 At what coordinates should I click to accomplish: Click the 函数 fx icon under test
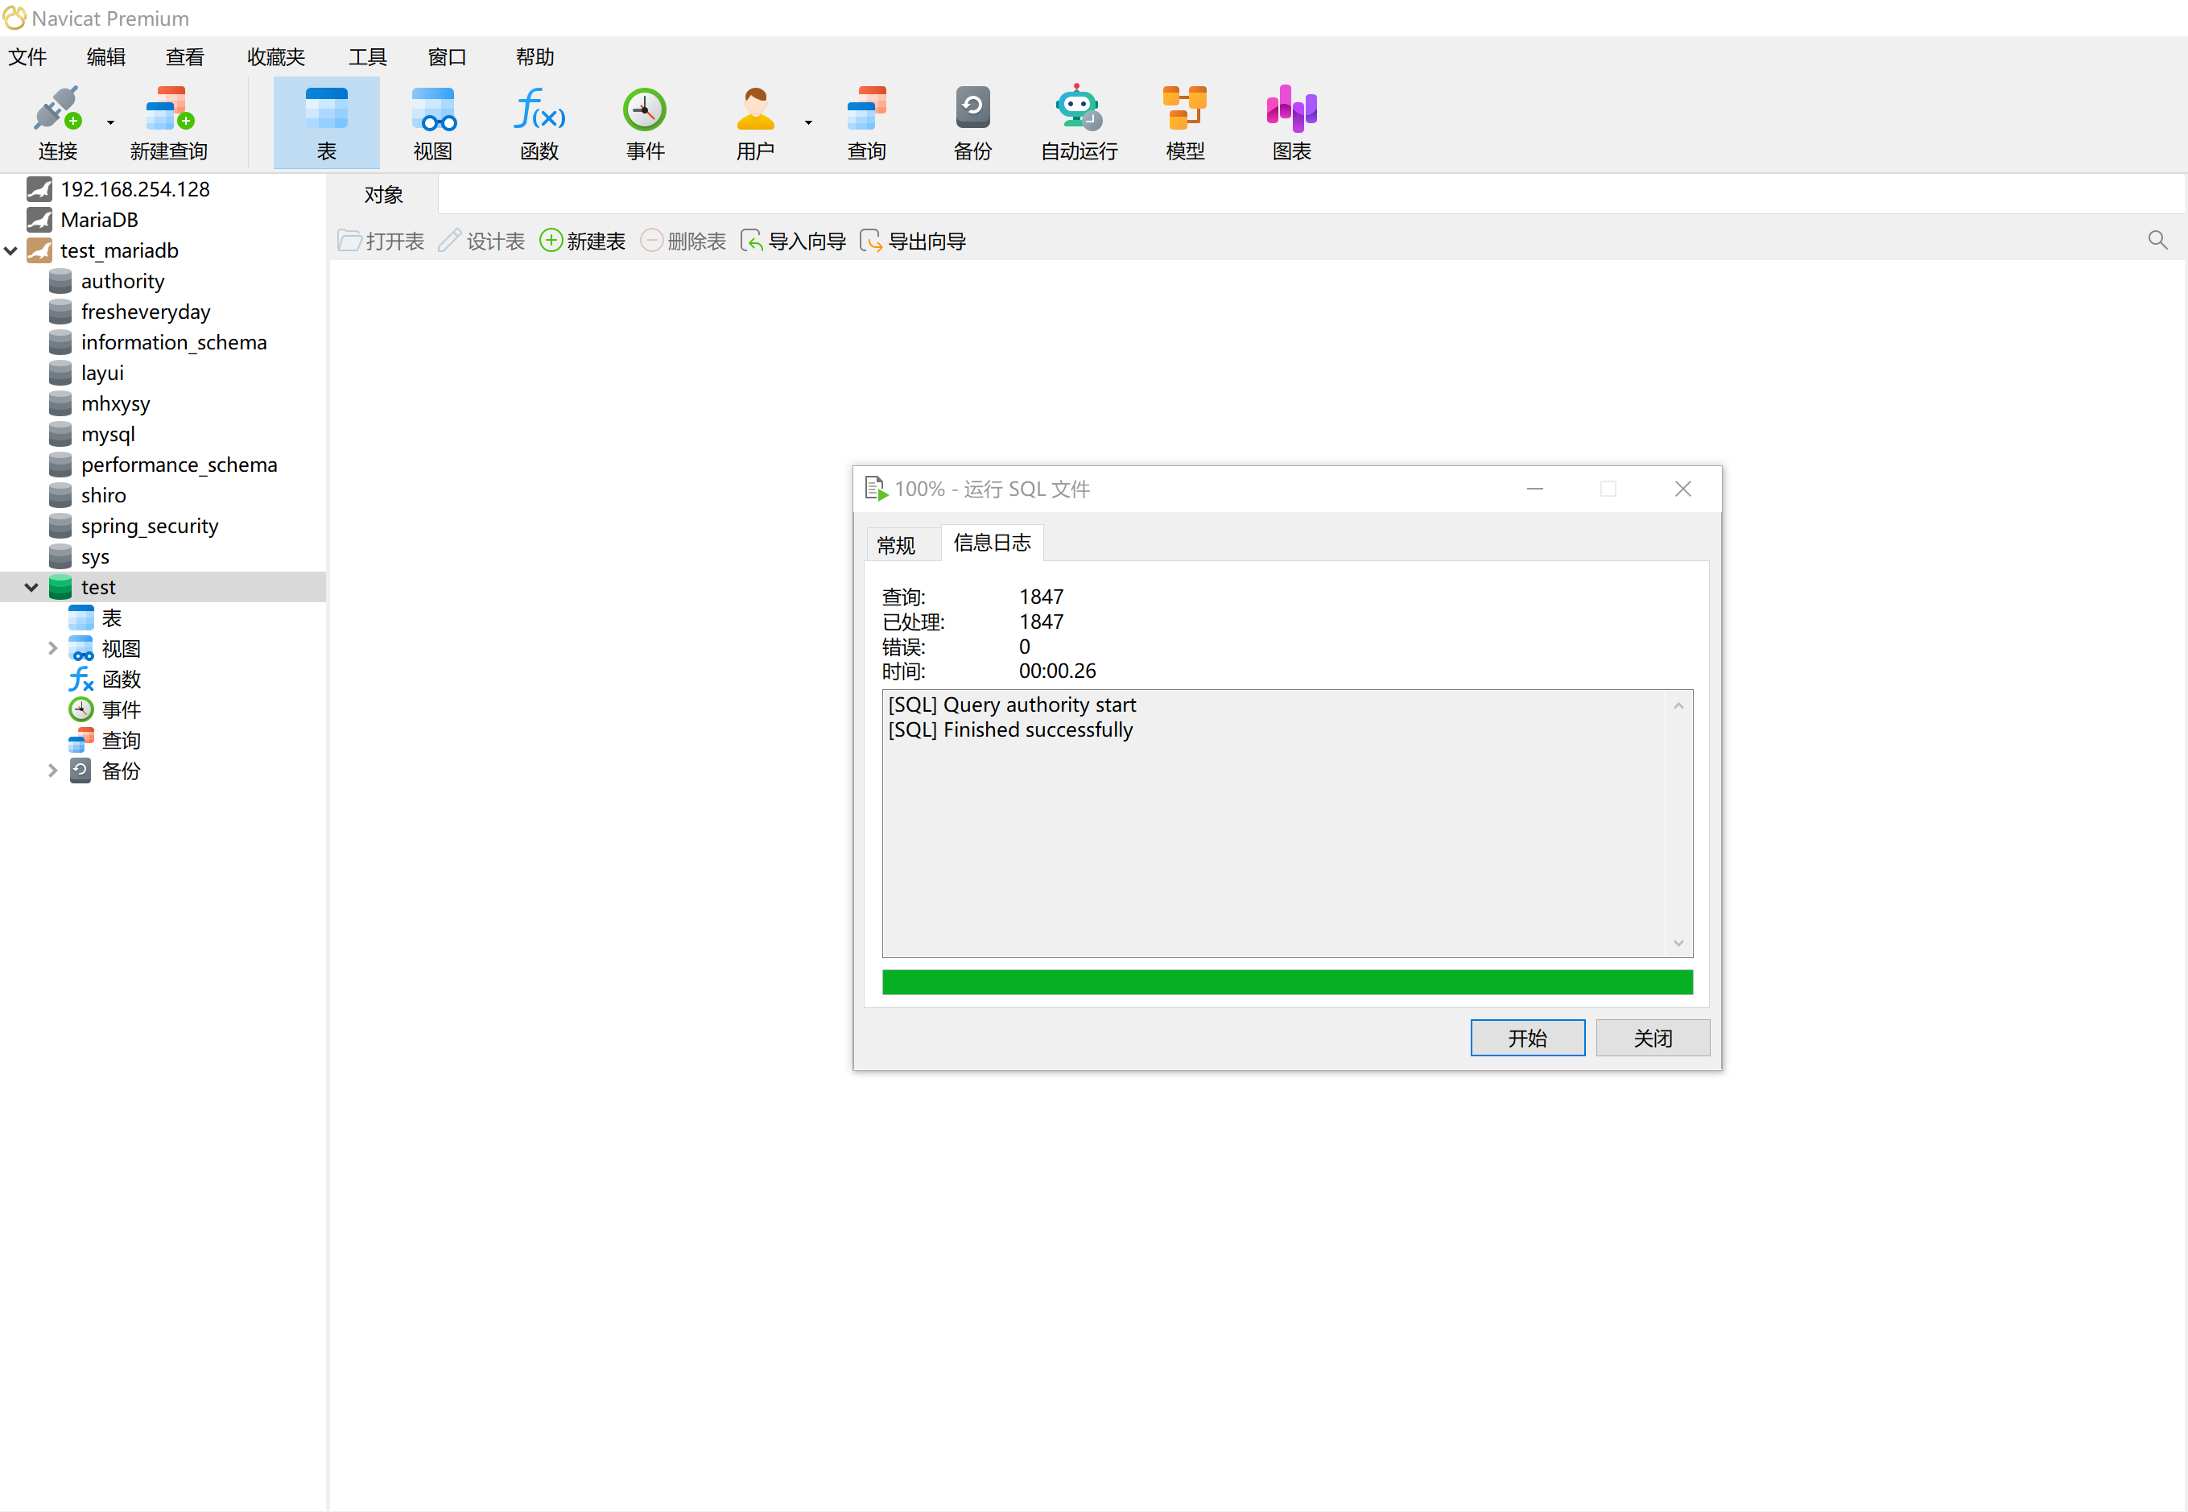(81, 680)
